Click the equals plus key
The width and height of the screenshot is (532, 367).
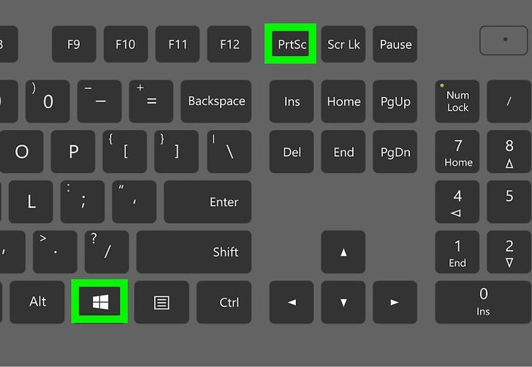coord(151,101)
